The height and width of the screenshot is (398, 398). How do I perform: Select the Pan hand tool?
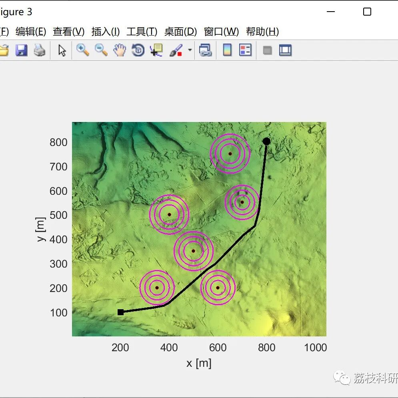120,50
